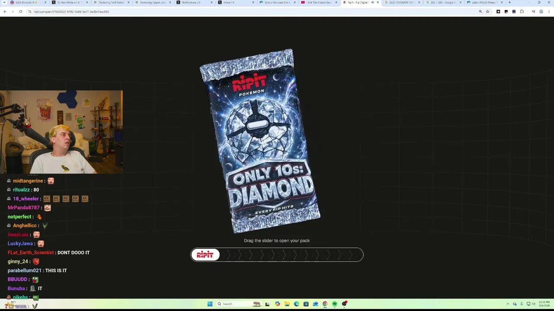This screenshot has height=311, width=554.
Task: Open the browser extensions menu
Action: [522, 12]
